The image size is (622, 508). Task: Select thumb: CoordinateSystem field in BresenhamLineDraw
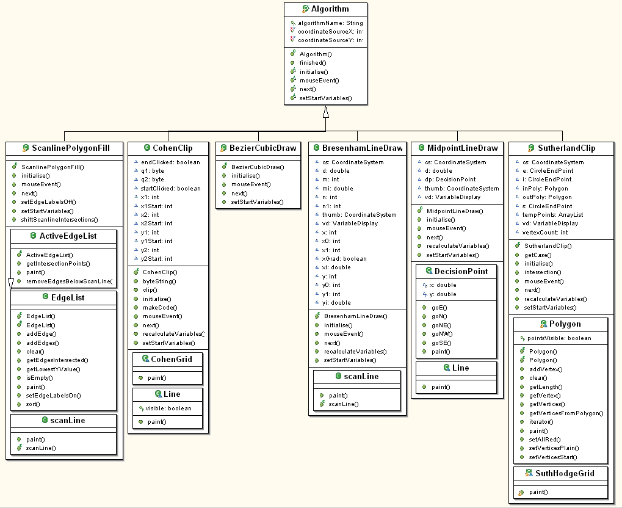click(x=360, y=215)
